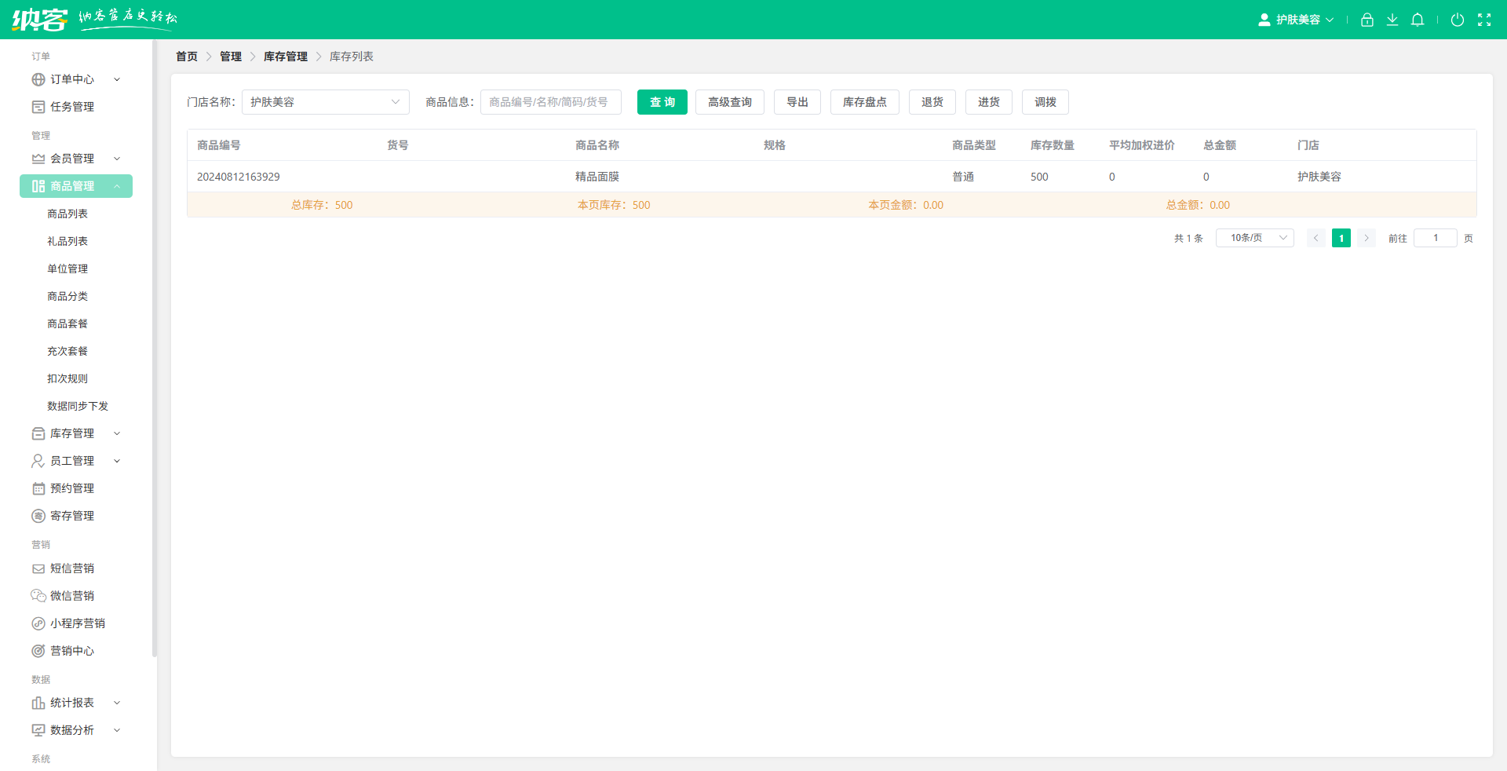Open 商品列表 in the sidebar menu
This screenshot has height=771, width=1507.
(x=68, y=213)
